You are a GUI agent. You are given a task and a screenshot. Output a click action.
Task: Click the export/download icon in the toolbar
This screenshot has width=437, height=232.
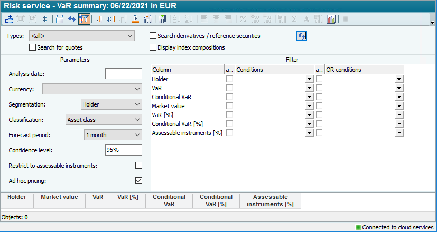point(10,19)
